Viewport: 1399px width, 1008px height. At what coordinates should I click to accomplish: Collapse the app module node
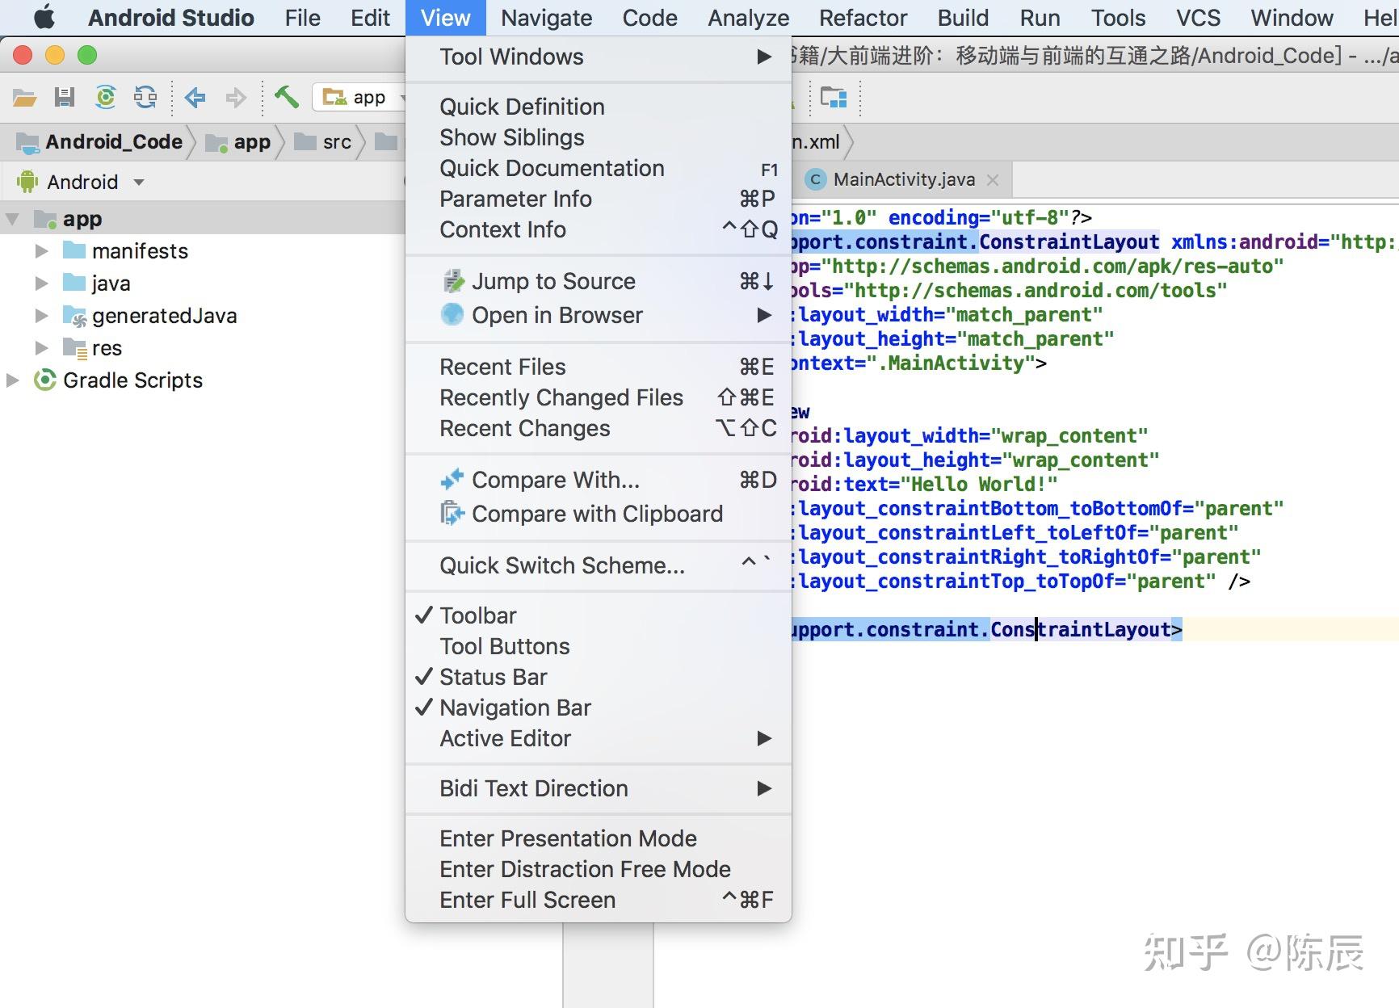(12, 219)
